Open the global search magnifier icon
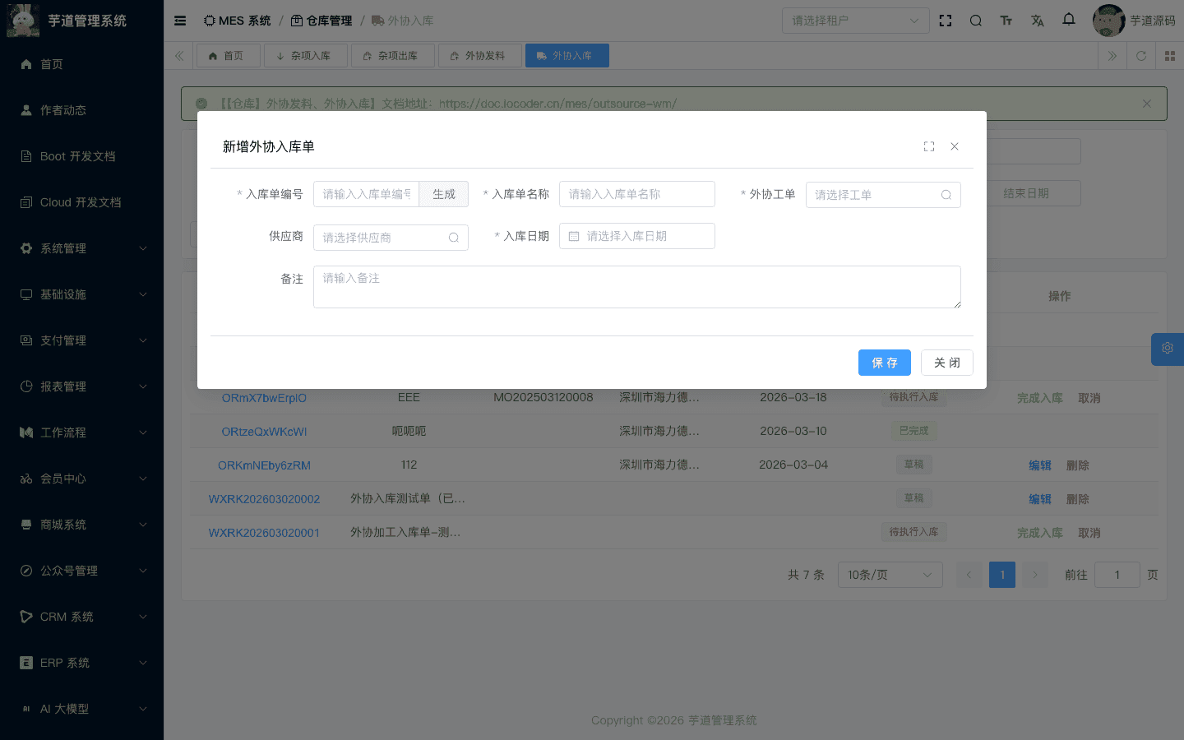Image resolution: width=1184 pixels, height=740 pixels. pyautogui.click(x=976, y=20)
